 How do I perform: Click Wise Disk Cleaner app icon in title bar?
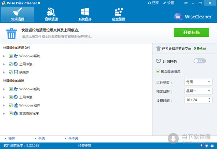(x=4, y=3)
